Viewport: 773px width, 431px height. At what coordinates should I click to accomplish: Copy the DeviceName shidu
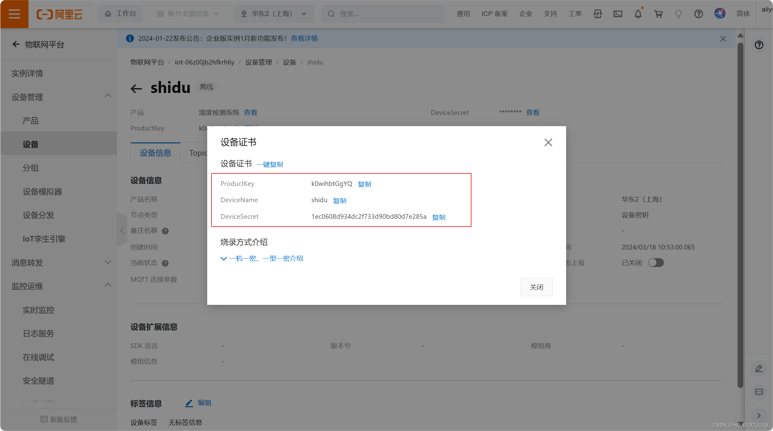tap(339, 201)
